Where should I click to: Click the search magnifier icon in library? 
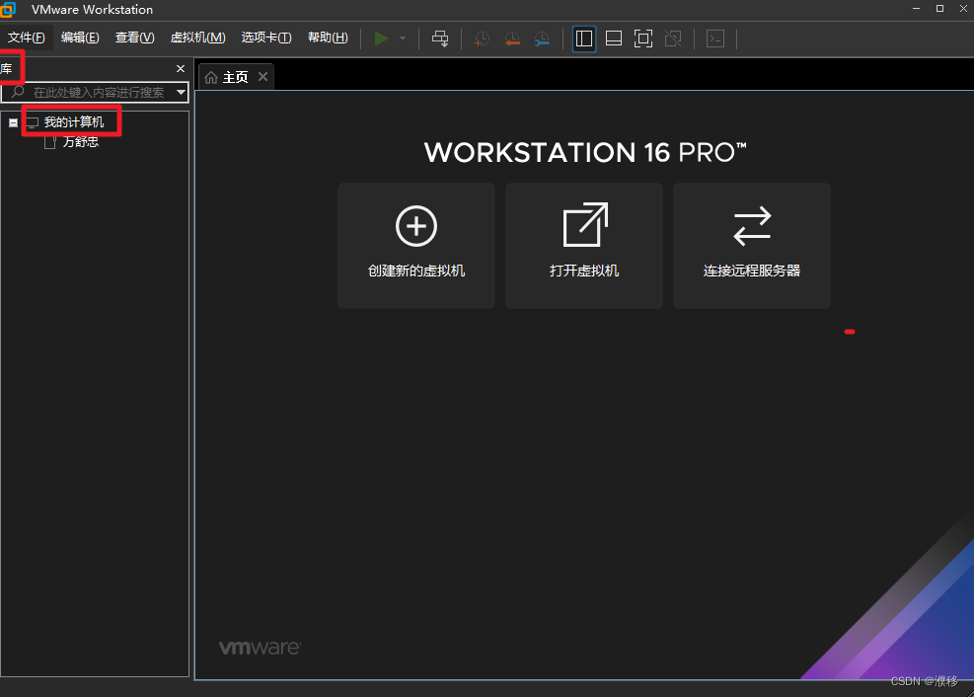[x=18, y=92]
